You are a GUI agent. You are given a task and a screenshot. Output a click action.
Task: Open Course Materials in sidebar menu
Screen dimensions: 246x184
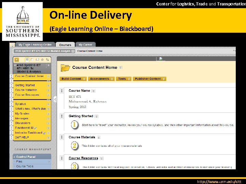[x=26, y=90]
